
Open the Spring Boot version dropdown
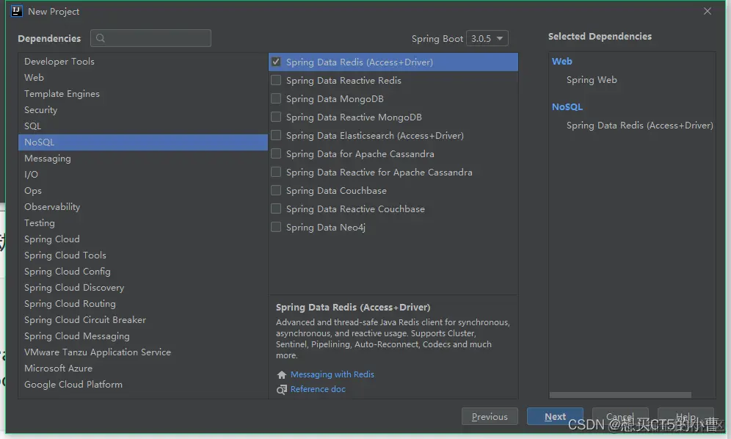tap(487, 38)
